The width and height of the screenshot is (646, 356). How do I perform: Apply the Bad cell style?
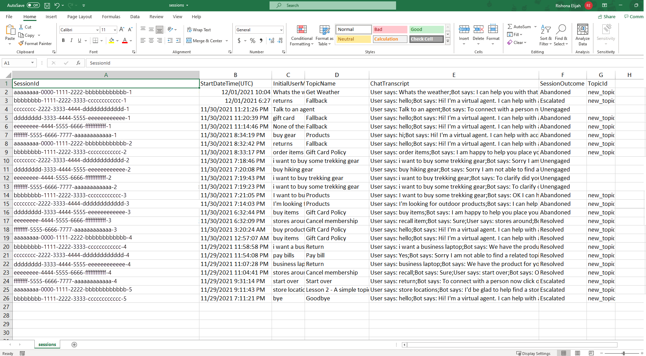pos(390,30)
